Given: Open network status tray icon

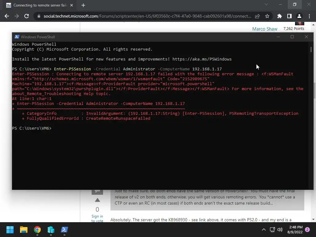Looking at the screenshot, I should [x=272, y=230].
